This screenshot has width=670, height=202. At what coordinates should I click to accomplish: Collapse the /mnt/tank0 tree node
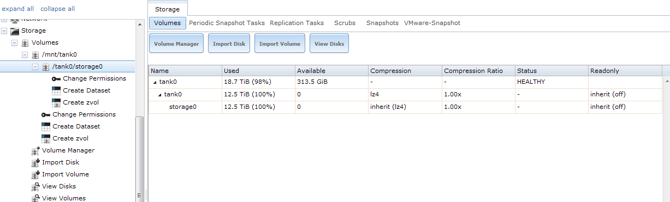pos(25,54)
